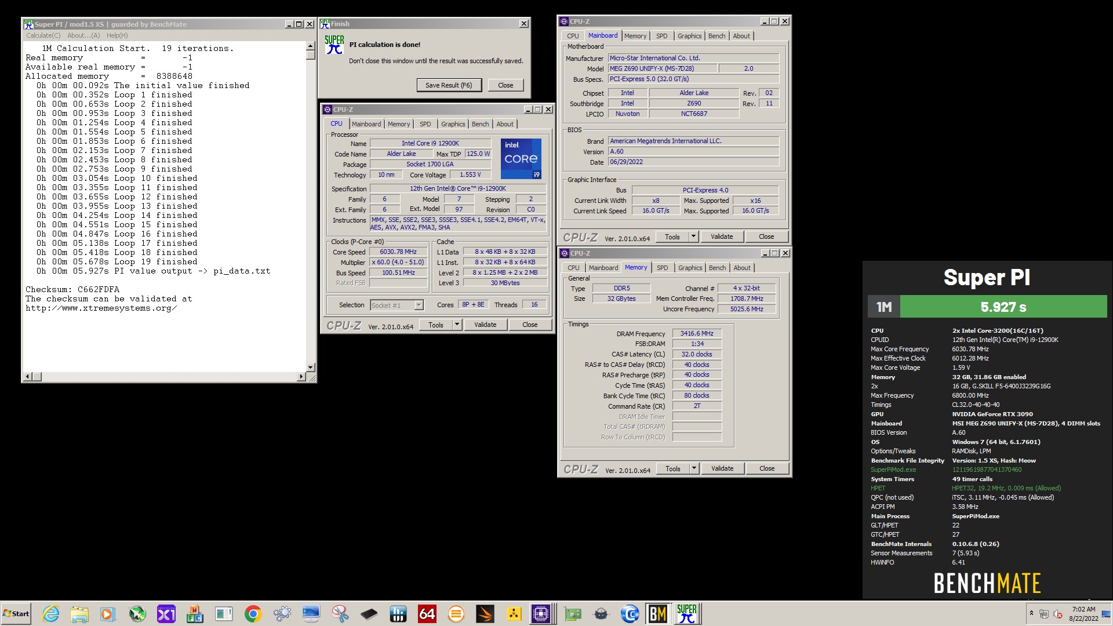1113x626 pixels.
Task: Click Close in the Finish dialog
Action: click(x=505, y=85)
